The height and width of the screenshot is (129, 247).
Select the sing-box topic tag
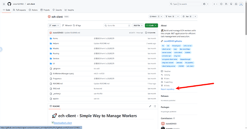177,56
